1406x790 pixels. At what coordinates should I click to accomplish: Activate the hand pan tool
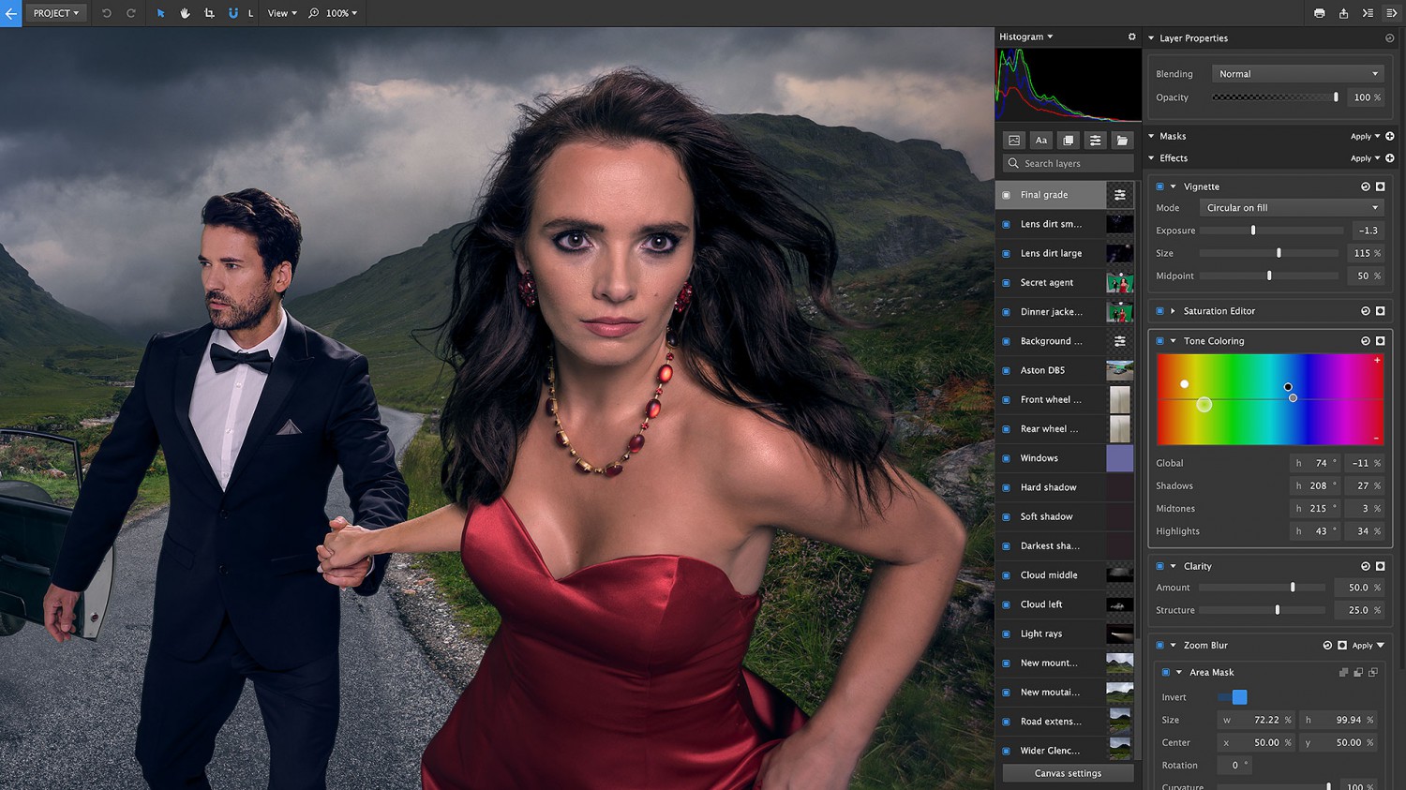pyautogui.click(x=185, y=13)
